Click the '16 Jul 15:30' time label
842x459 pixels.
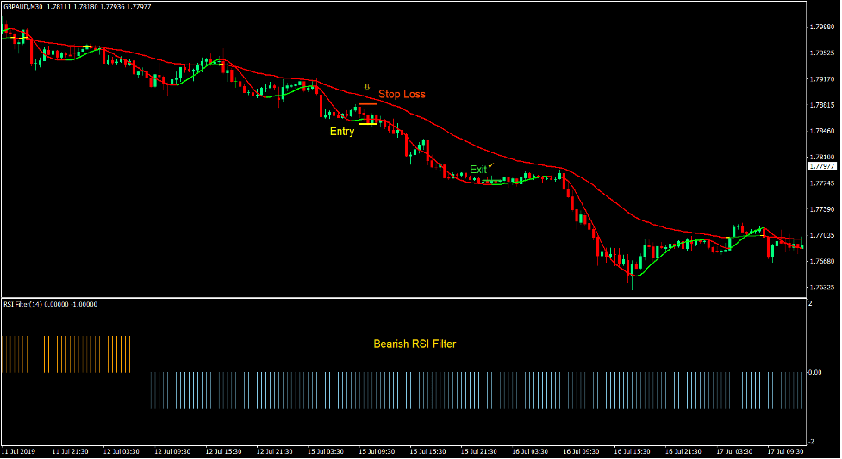(632, 451)
